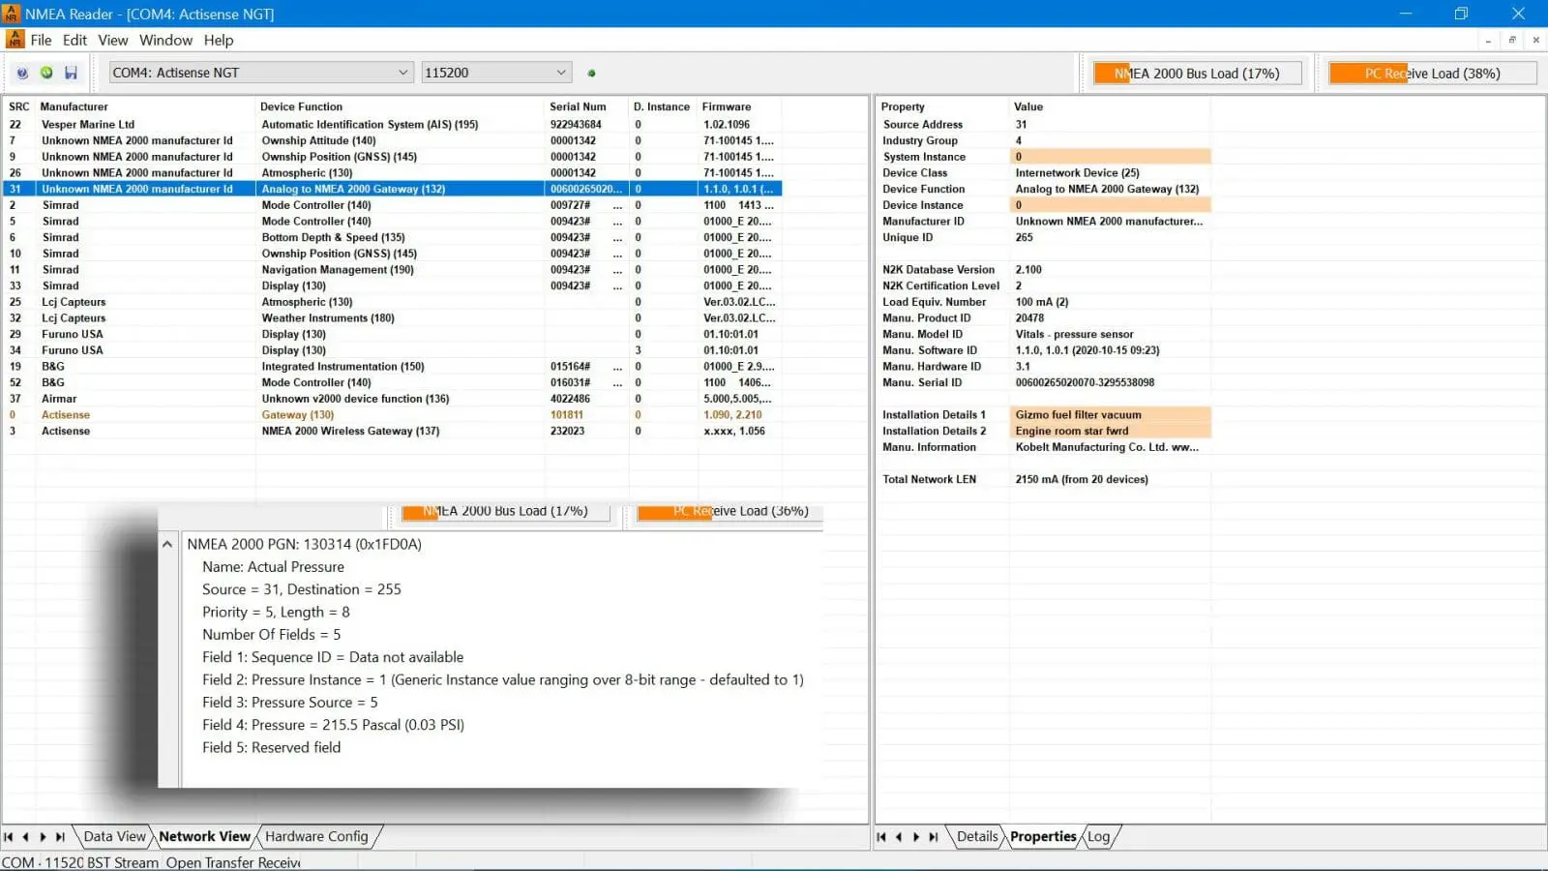Open the Log tab
1548x871 pixels.
coord(1098,837)
